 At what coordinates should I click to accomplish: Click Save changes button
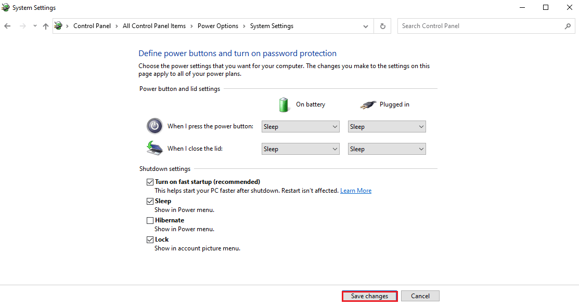tap(370, 296)
